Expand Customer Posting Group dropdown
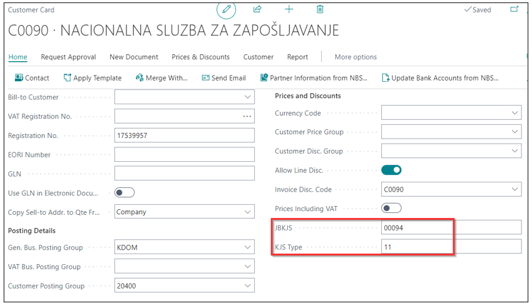Image resolution: width=532 pixels, height=306 pixels. 248,285
